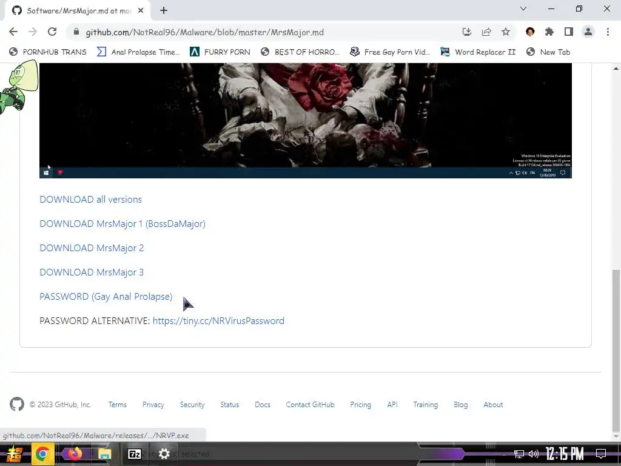Open the Chrome profile avatar icon
The height and width of the screenshot is (466, 621).
point(588,32)
